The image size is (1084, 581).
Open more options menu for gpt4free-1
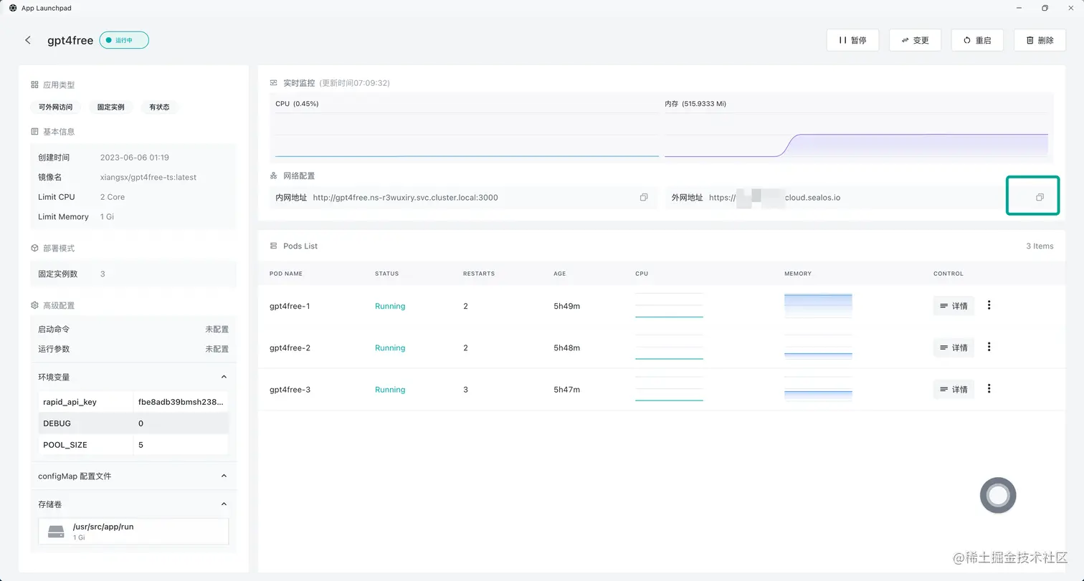[x=989, y=305]
